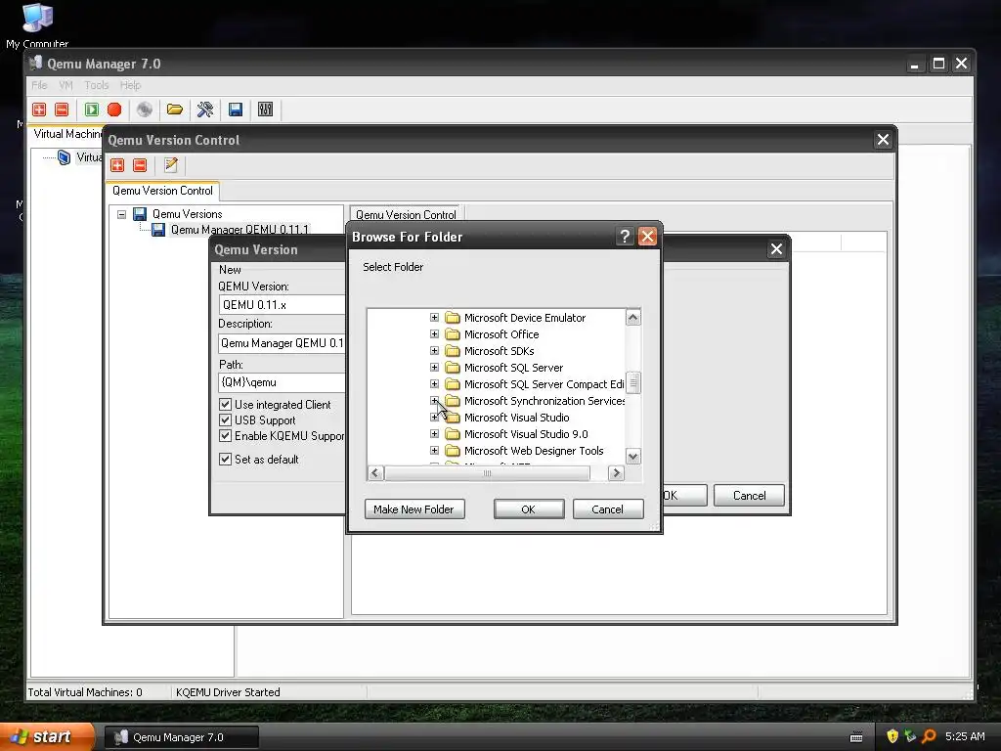
Task: Expand Microsoft Device Emulator folder
Action: click(434, 318)
